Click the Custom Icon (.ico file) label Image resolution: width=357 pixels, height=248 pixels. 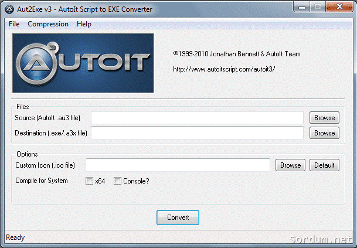point(45,165)
